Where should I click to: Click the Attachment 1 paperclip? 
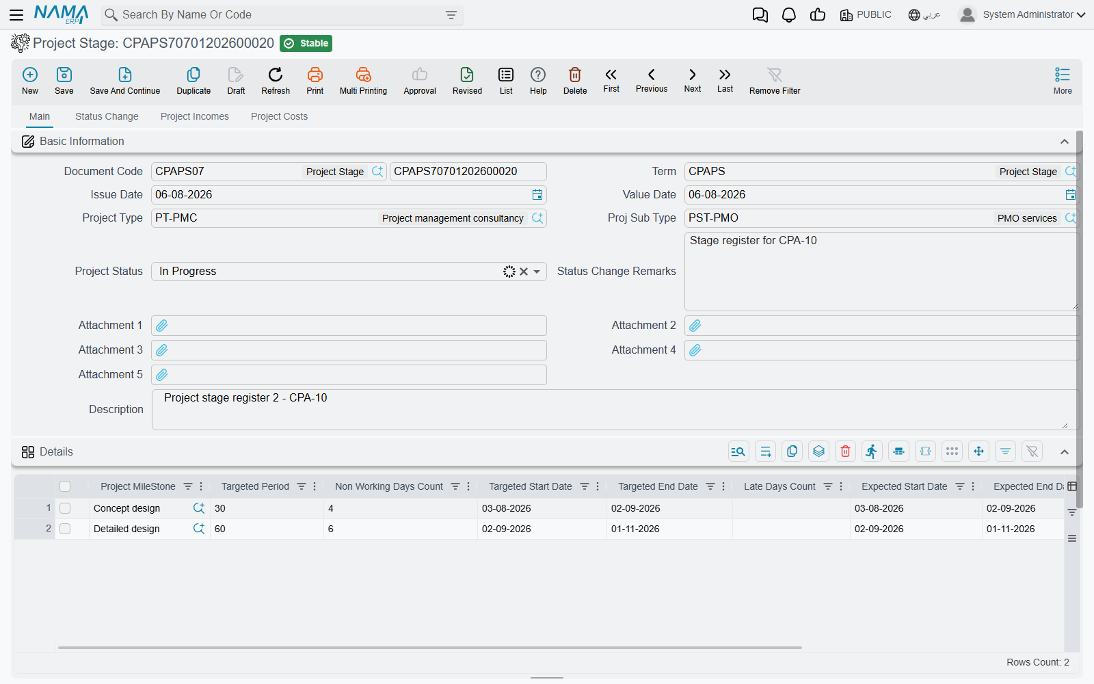click(x=162, y=326)
